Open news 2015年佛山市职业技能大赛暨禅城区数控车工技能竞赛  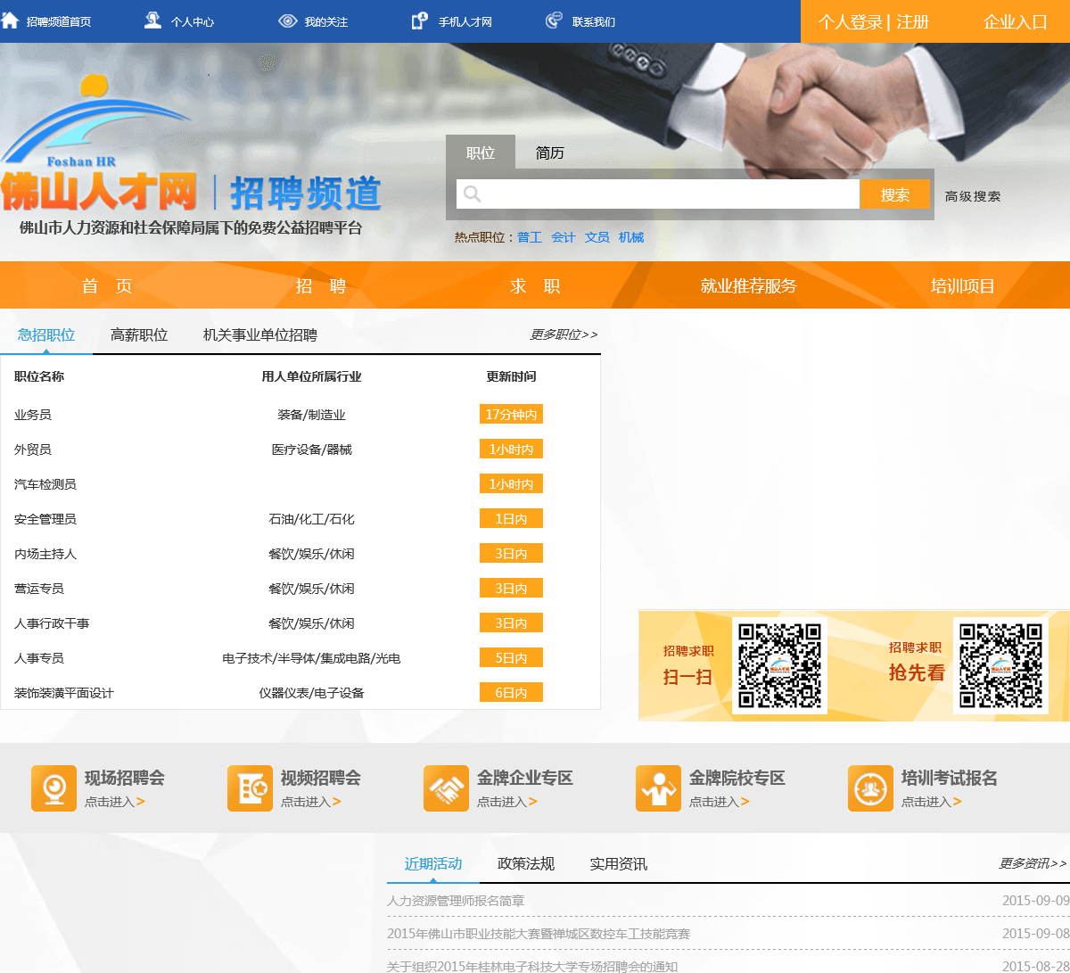[539, 934]
